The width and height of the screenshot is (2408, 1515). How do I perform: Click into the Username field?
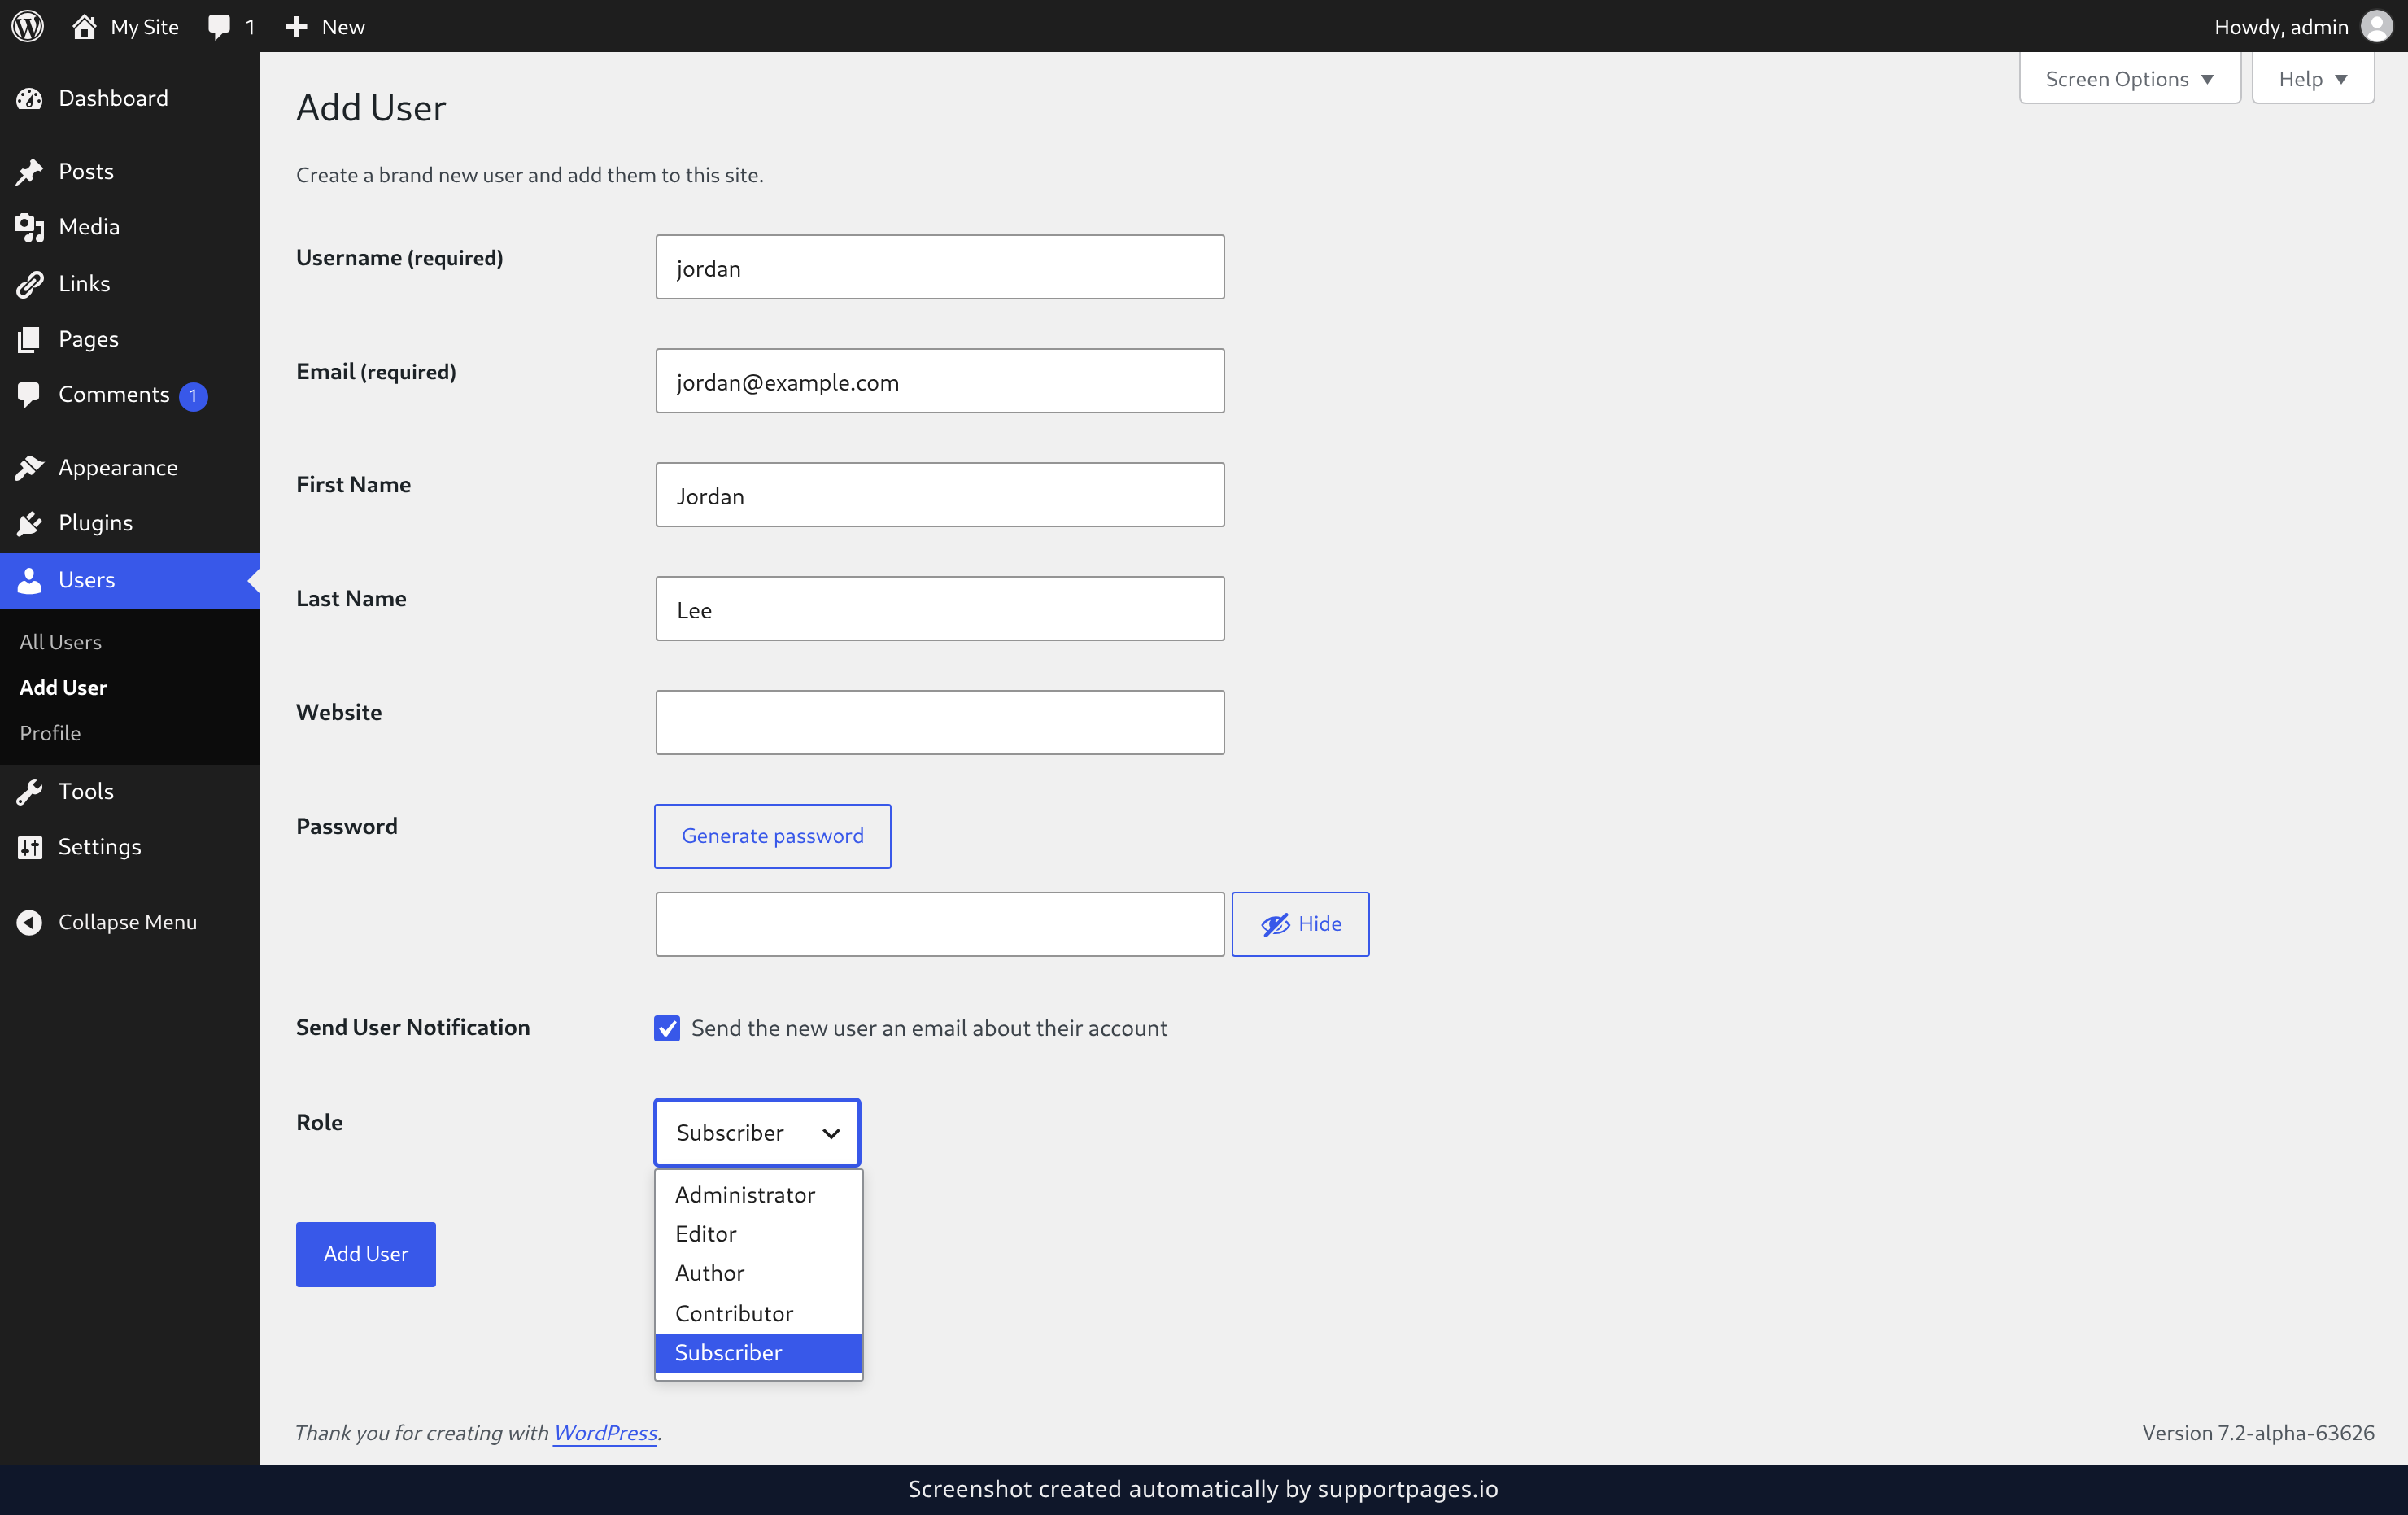coord(939,267)
